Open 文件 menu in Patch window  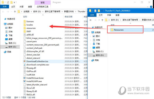click(x=92, y=15)
